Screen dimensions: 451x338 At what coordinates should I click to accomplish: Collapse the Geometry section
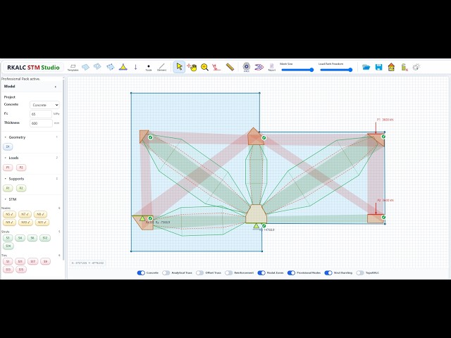click(6, 137)
